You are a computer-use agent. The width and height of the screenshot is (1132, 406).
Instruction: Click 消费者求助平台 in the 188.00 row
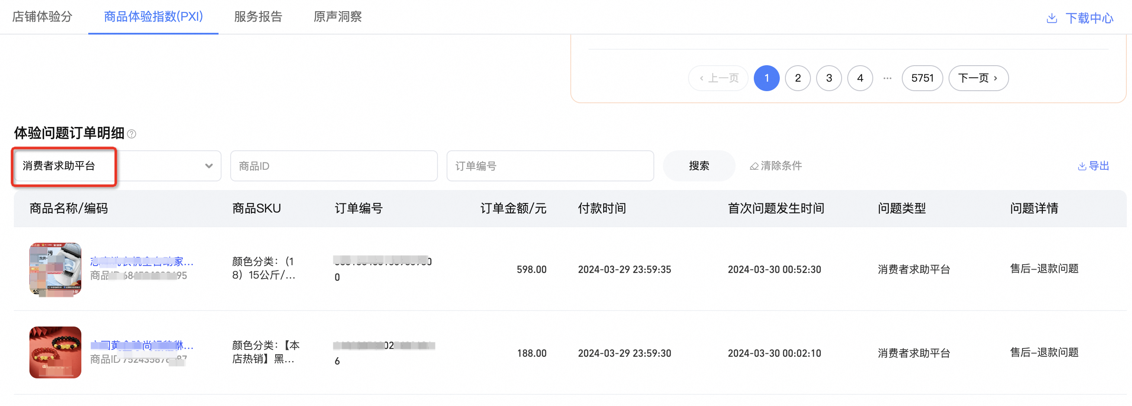pyautogui.click(x=913, y=353)
